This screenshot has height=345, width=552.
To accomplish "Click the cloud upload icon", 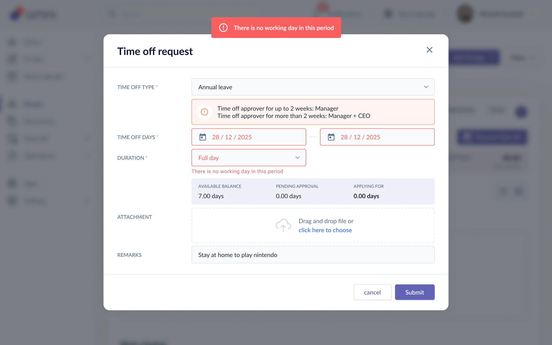I will 283,225.
